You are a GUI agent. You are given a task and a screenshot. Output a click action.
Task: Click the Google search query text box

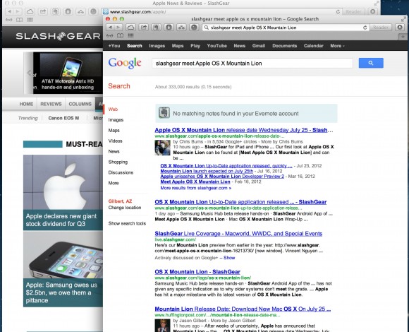point(252,63)
